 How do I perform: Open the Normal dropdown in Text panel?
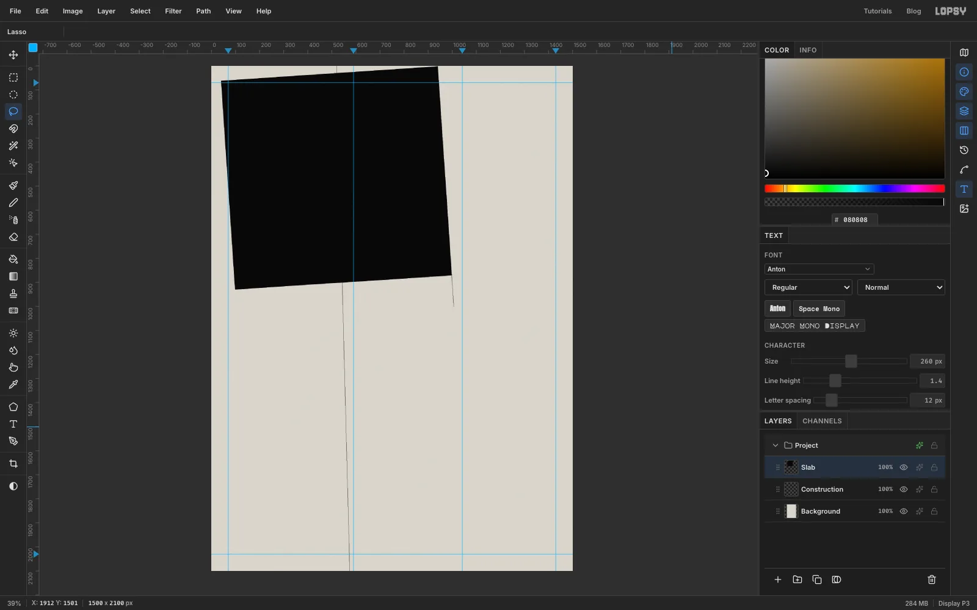tap(901, 287)
